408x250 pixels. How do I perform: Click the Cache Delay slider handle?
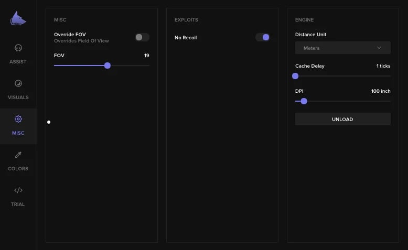[x=295, y=76]
